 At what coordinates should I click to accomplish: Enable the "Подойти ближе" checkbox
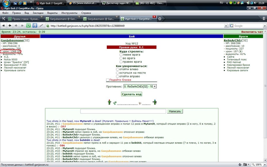point(107,80)
